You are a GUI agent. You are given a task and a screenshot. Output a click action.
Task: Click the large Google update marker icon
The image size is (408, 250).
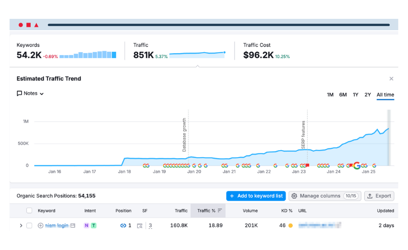point(357,165)
